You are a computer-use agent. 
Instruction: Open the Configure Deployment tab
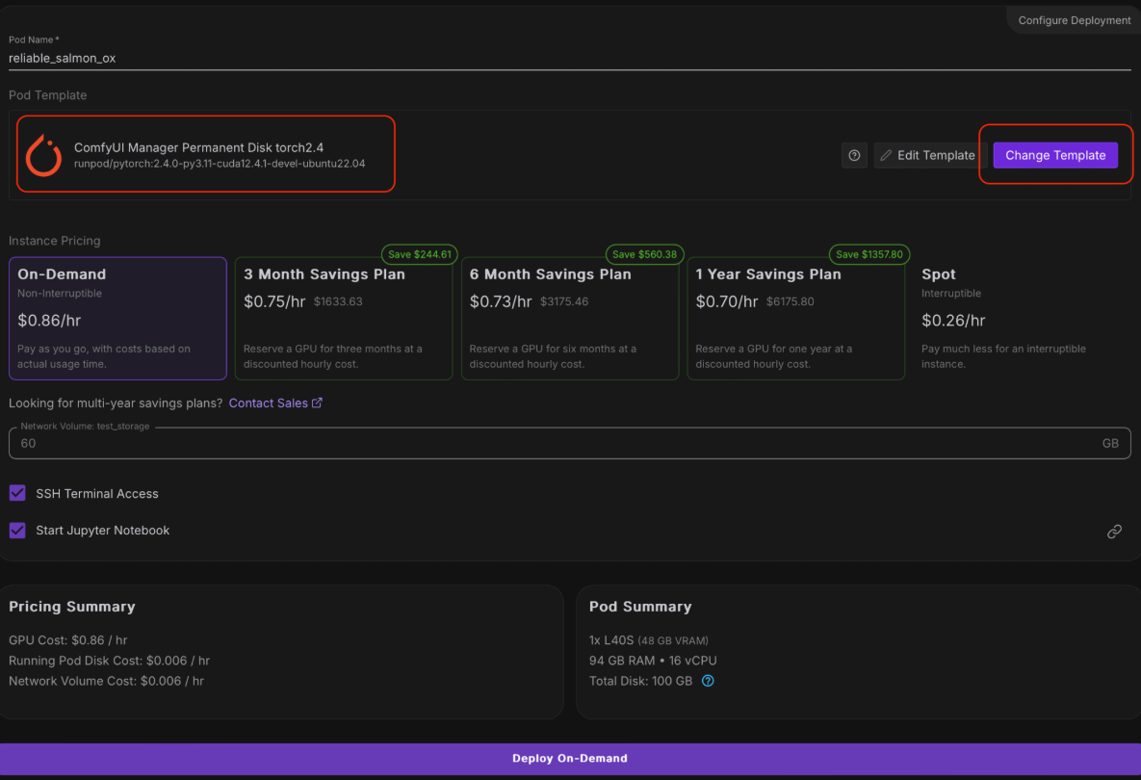click(1074, 20)
